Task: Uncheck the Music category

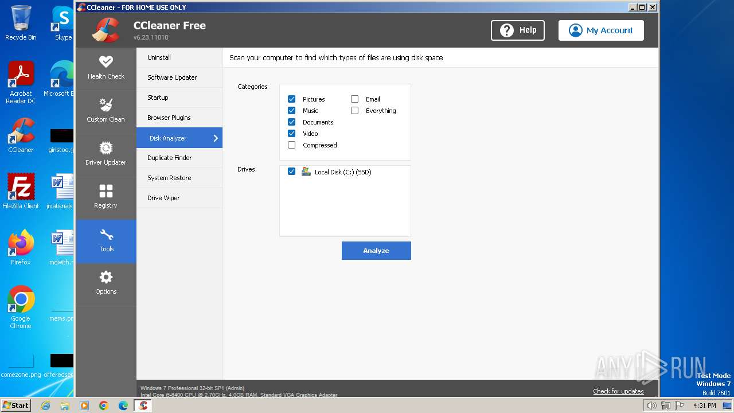Action: click(291, 111)
